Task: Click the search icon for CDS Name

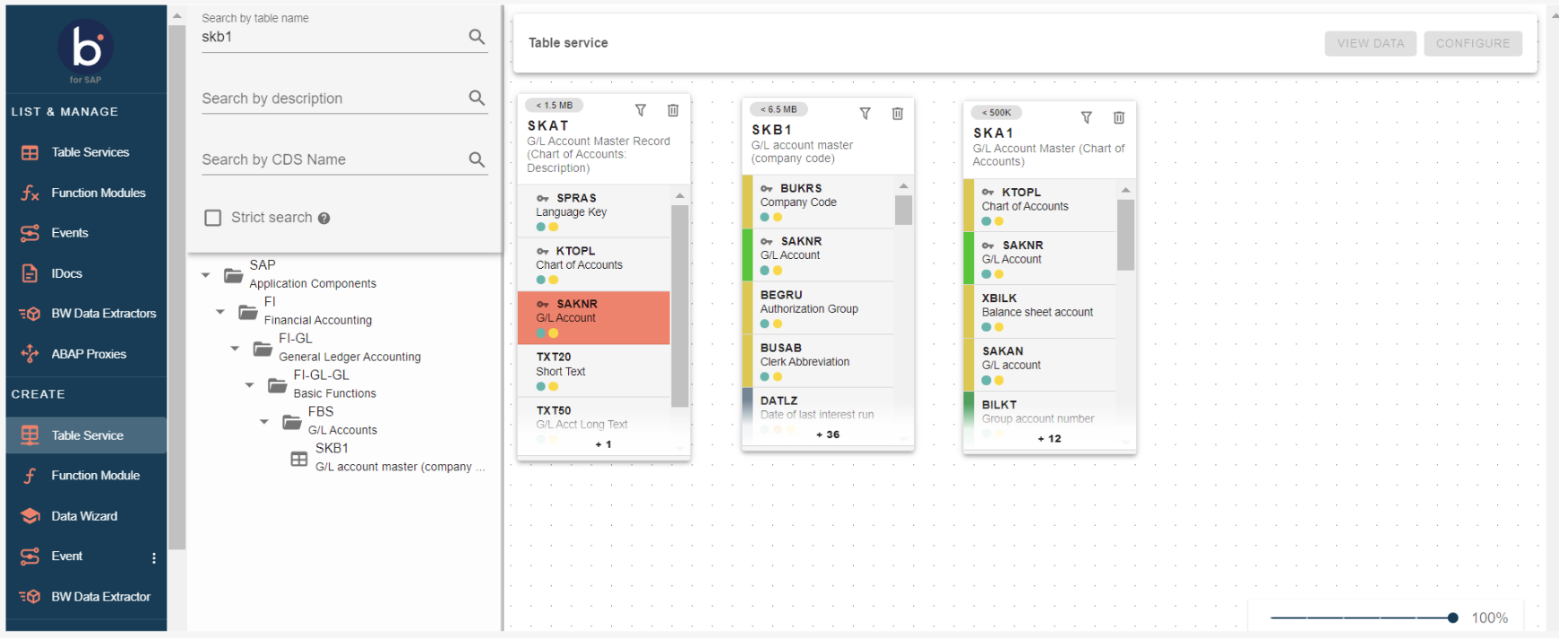Action: tap(477, 159)
